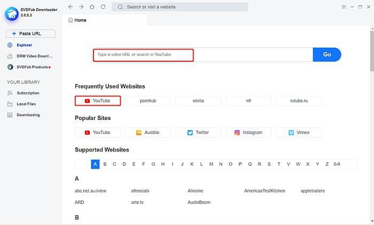374x225 pixels.
Task: Focus the video URL or YouTube search field
Action: [x=202, y=55]
